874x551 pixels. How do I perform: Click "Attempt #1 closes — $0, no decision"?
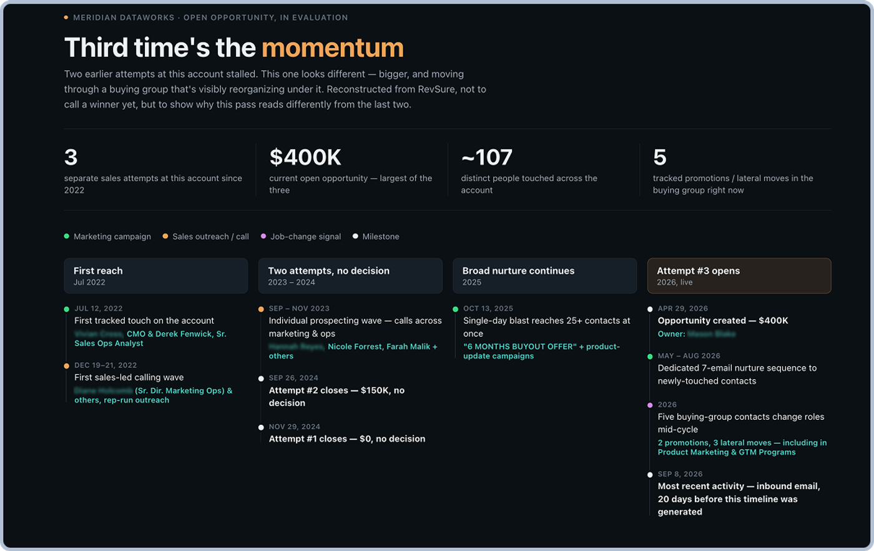[347, 439]
